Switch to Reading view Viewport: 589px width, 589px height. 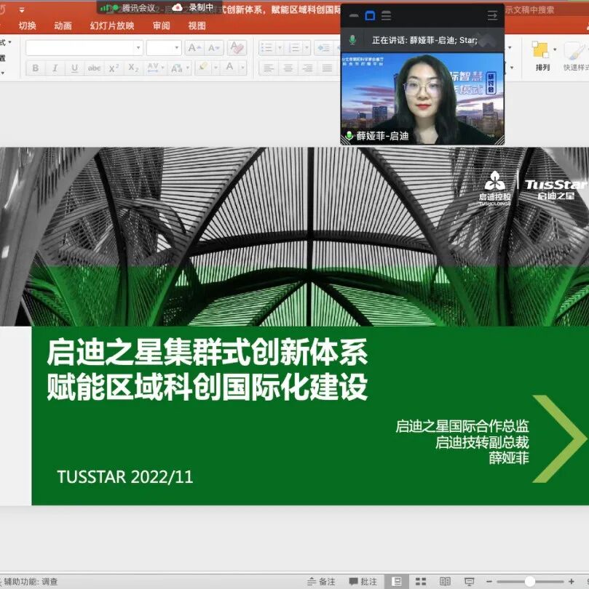point(445,582)
